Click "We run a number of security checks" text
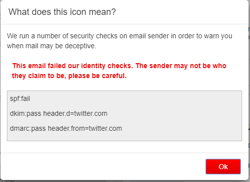 click(62, 36)
